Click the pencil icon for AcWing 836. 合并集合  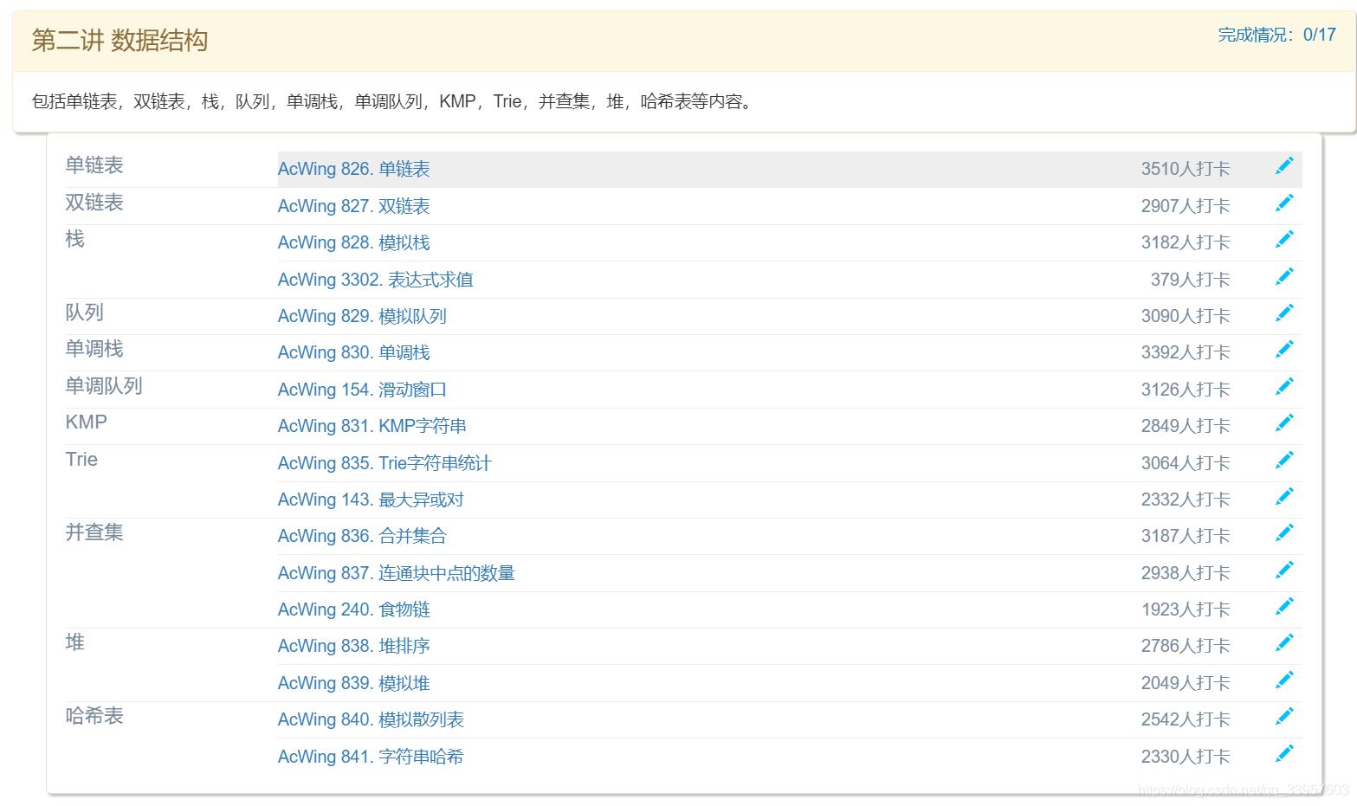point(1284,532)
